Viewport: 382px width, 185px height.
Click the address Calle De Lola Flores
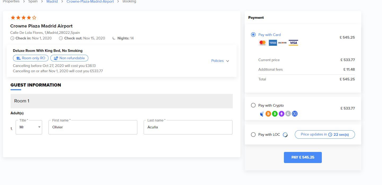(x=45, y=33)
